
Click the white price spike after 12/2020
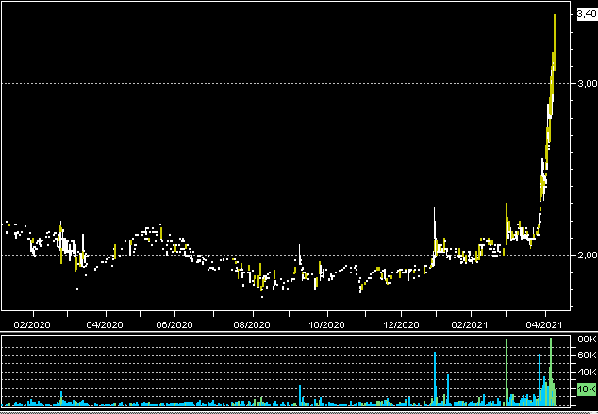(435, 222)
